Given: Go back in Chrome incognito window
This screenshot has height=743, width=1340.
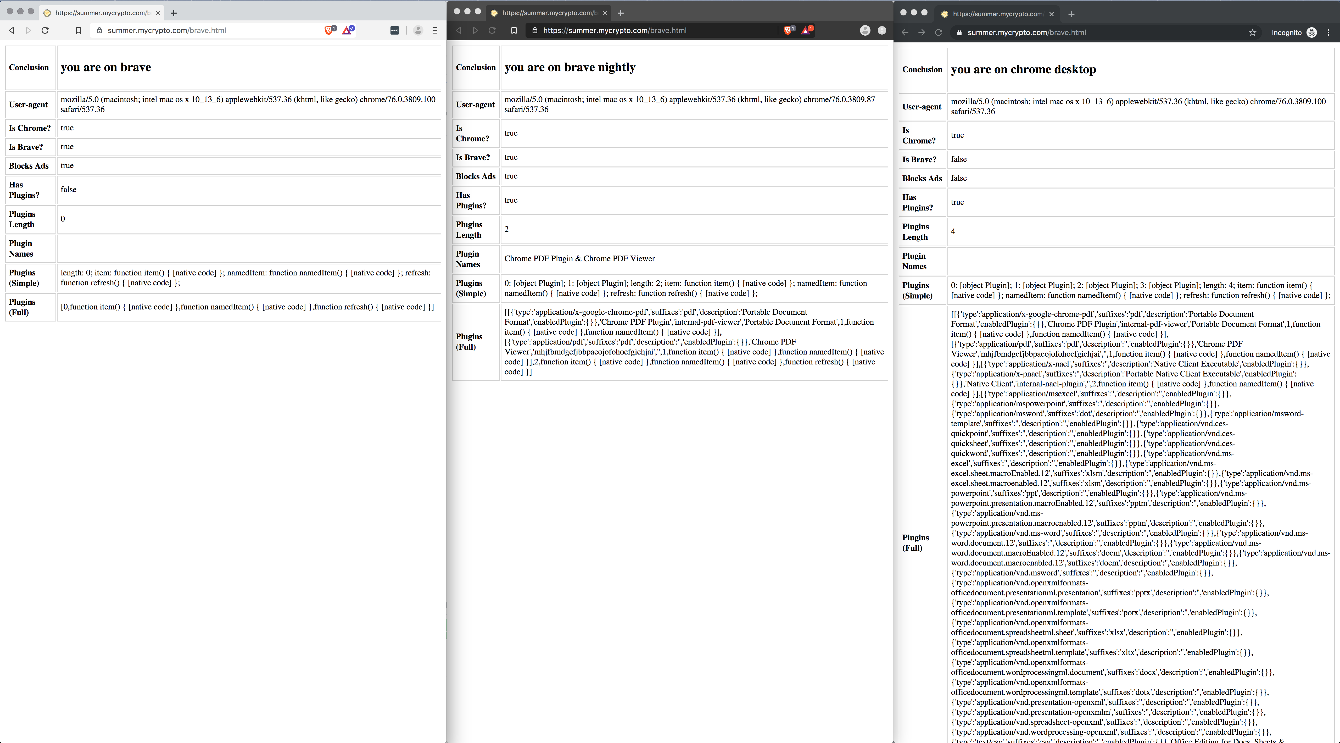Looking at the screenshot, I should [x=905, y=32].
